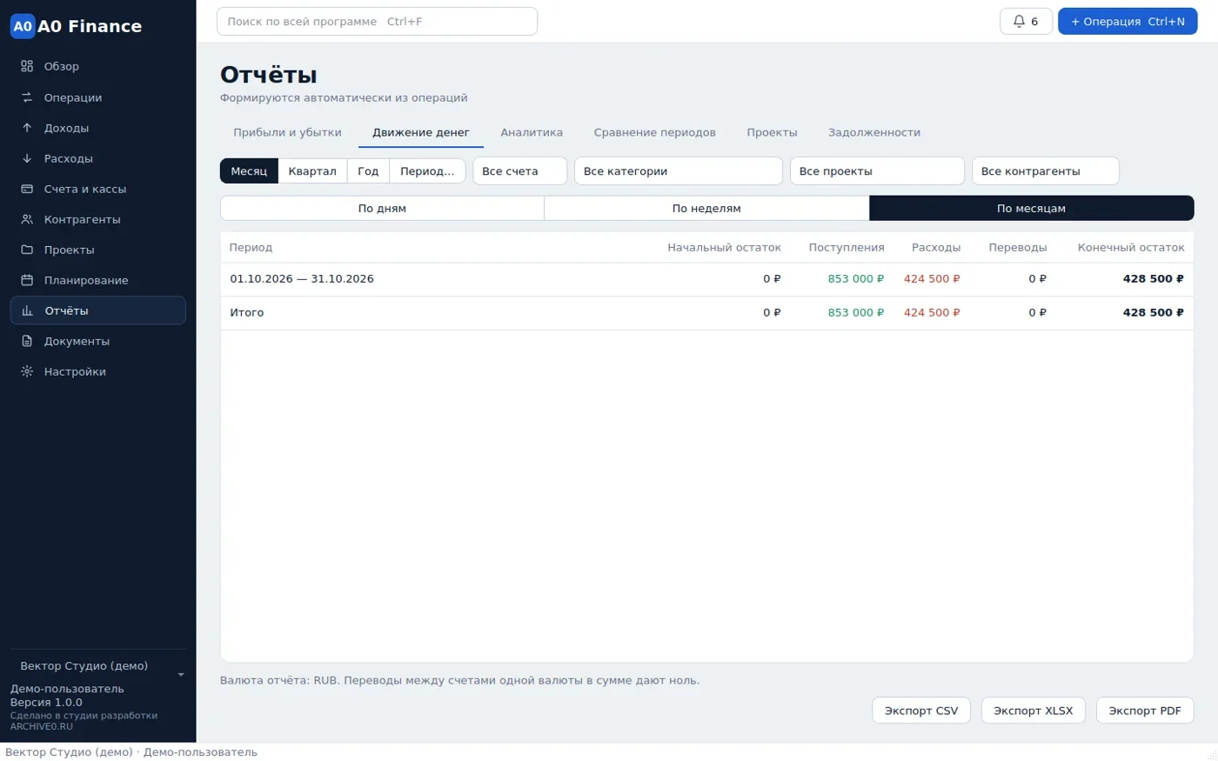
Task: Click the Контрагенты people icon
Action: click(x=27, y=219)
